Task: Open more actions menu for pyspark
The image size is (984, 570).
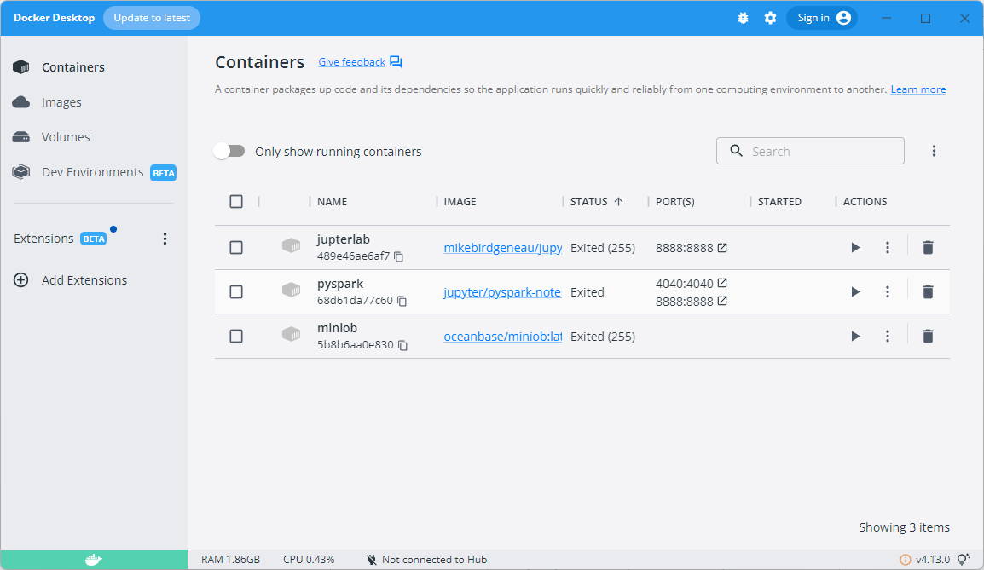Action: pos(888,291)
